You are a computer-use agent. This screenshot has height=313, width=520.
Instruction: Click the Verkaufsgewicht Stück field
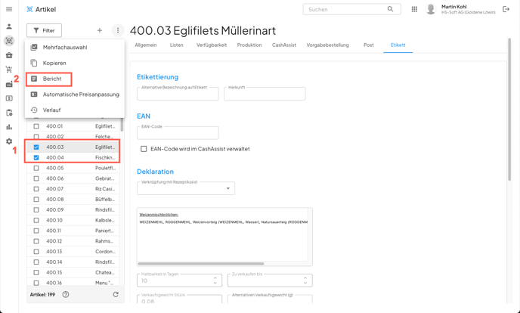tap(179, 299)
